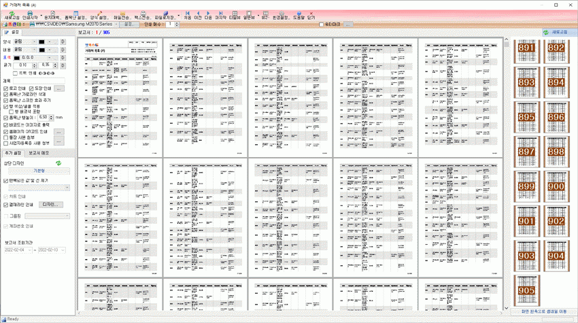The image size is (578, 323).
Task: Open report period end date 2022-02-10 dropdown
Action: tap(63, 250)
